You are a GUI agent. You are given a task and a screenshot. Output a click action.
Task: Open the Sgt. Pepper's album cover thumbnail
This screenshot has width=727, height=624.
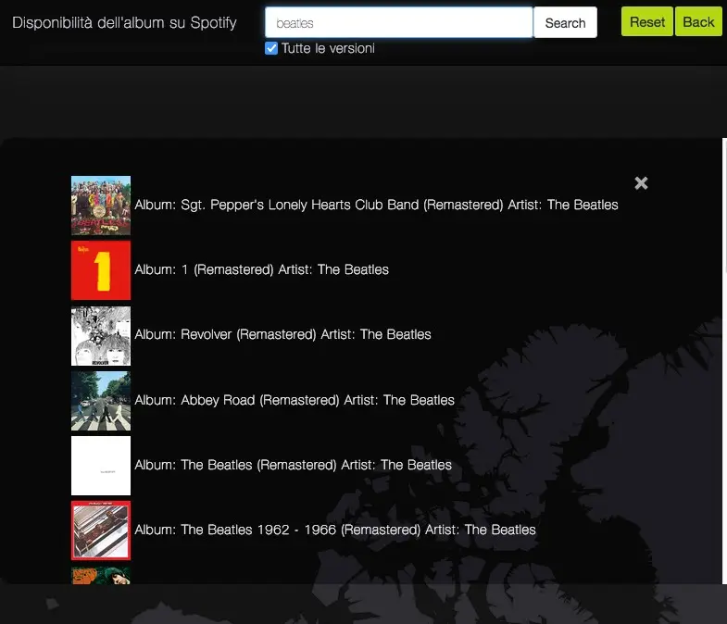tap(101, 206)
